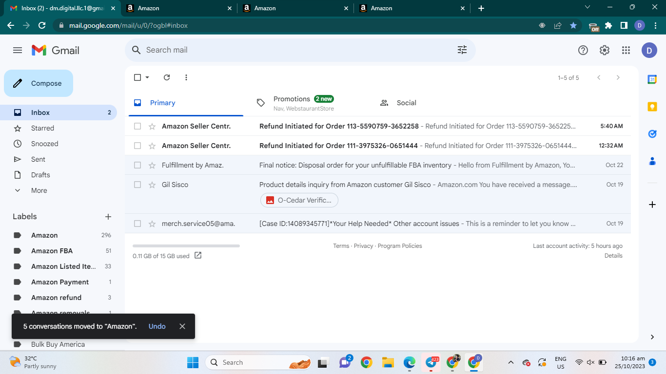Toggle the select-all messages checkbox

tap(137, 77)
